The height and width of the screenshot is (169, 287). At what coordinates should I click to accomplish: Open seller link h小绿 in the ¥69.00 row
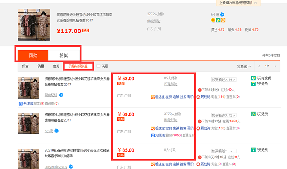click(48, 131)
